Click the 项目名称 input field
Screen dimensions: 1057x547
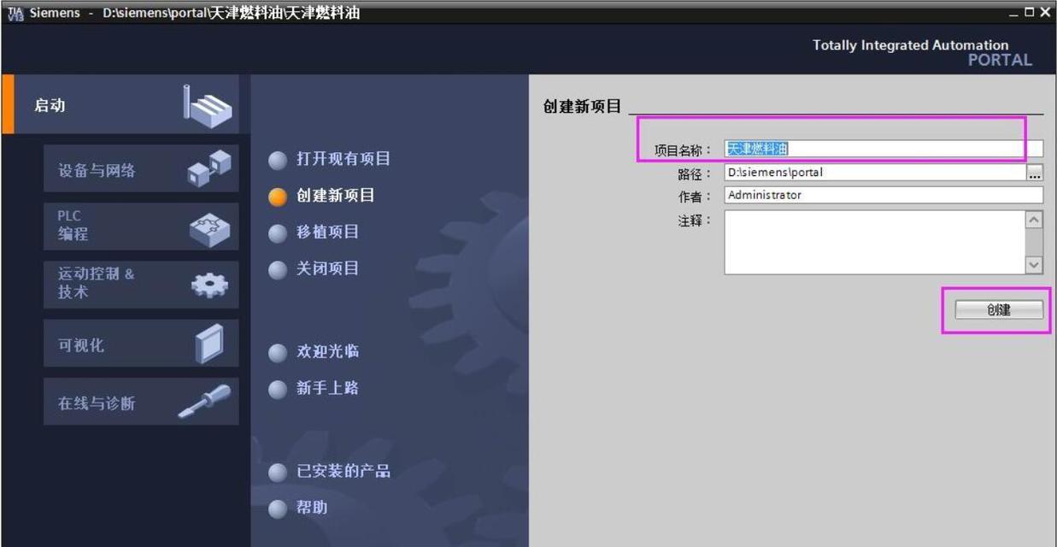[x=884, y=150]
